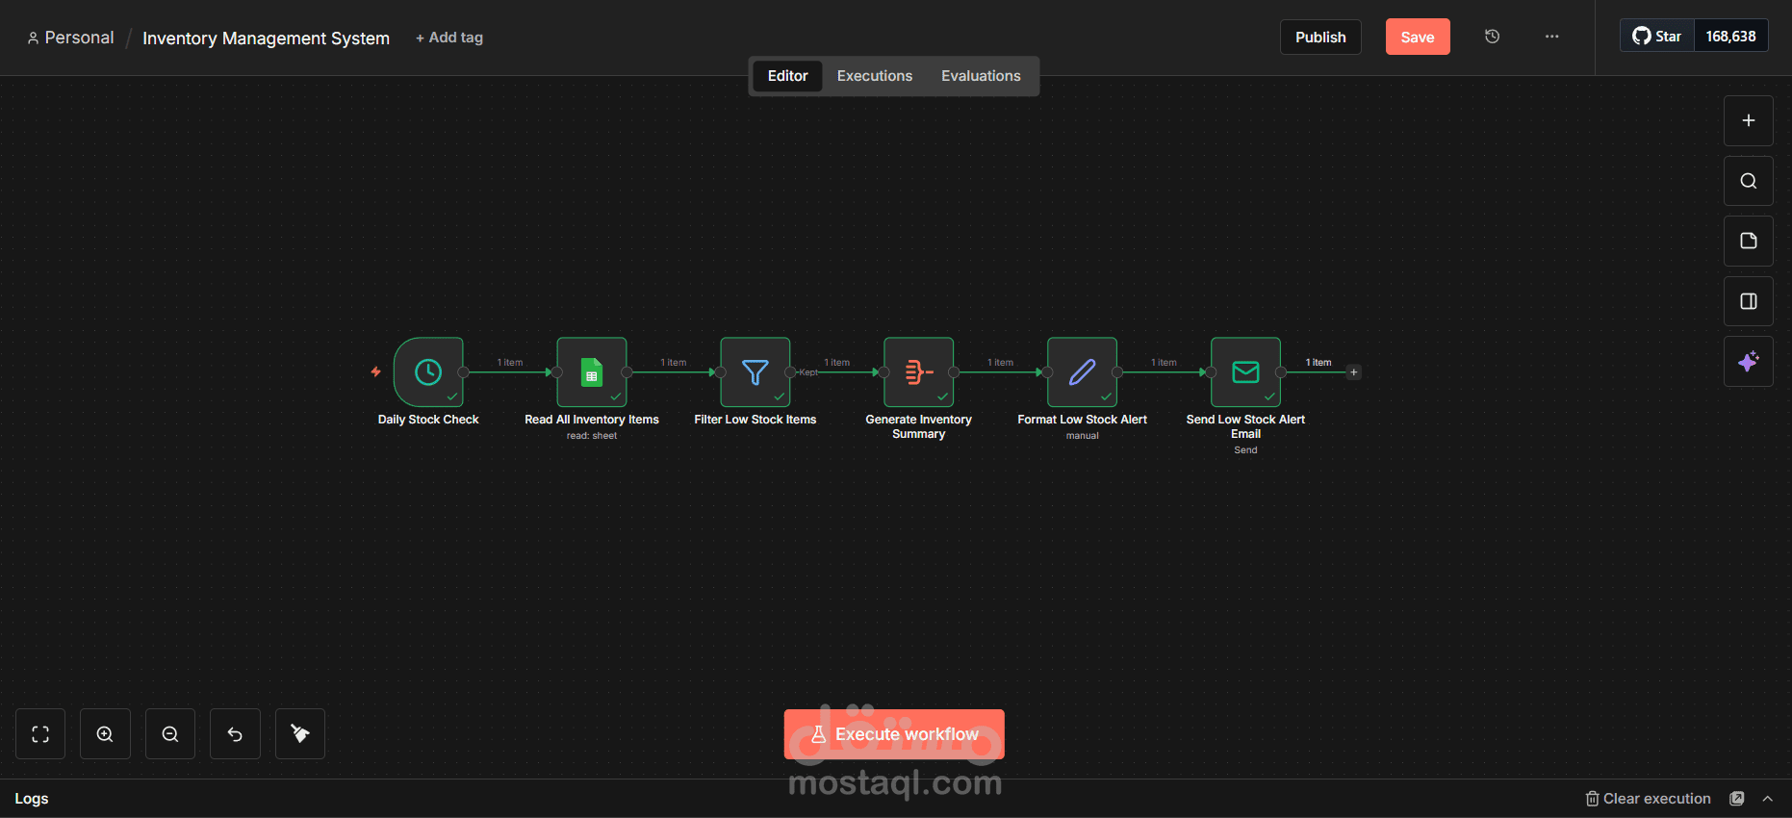Tidy up nodes with the broom button
The width and height of the screenshot is (1792, 818).
pos(300,734)
